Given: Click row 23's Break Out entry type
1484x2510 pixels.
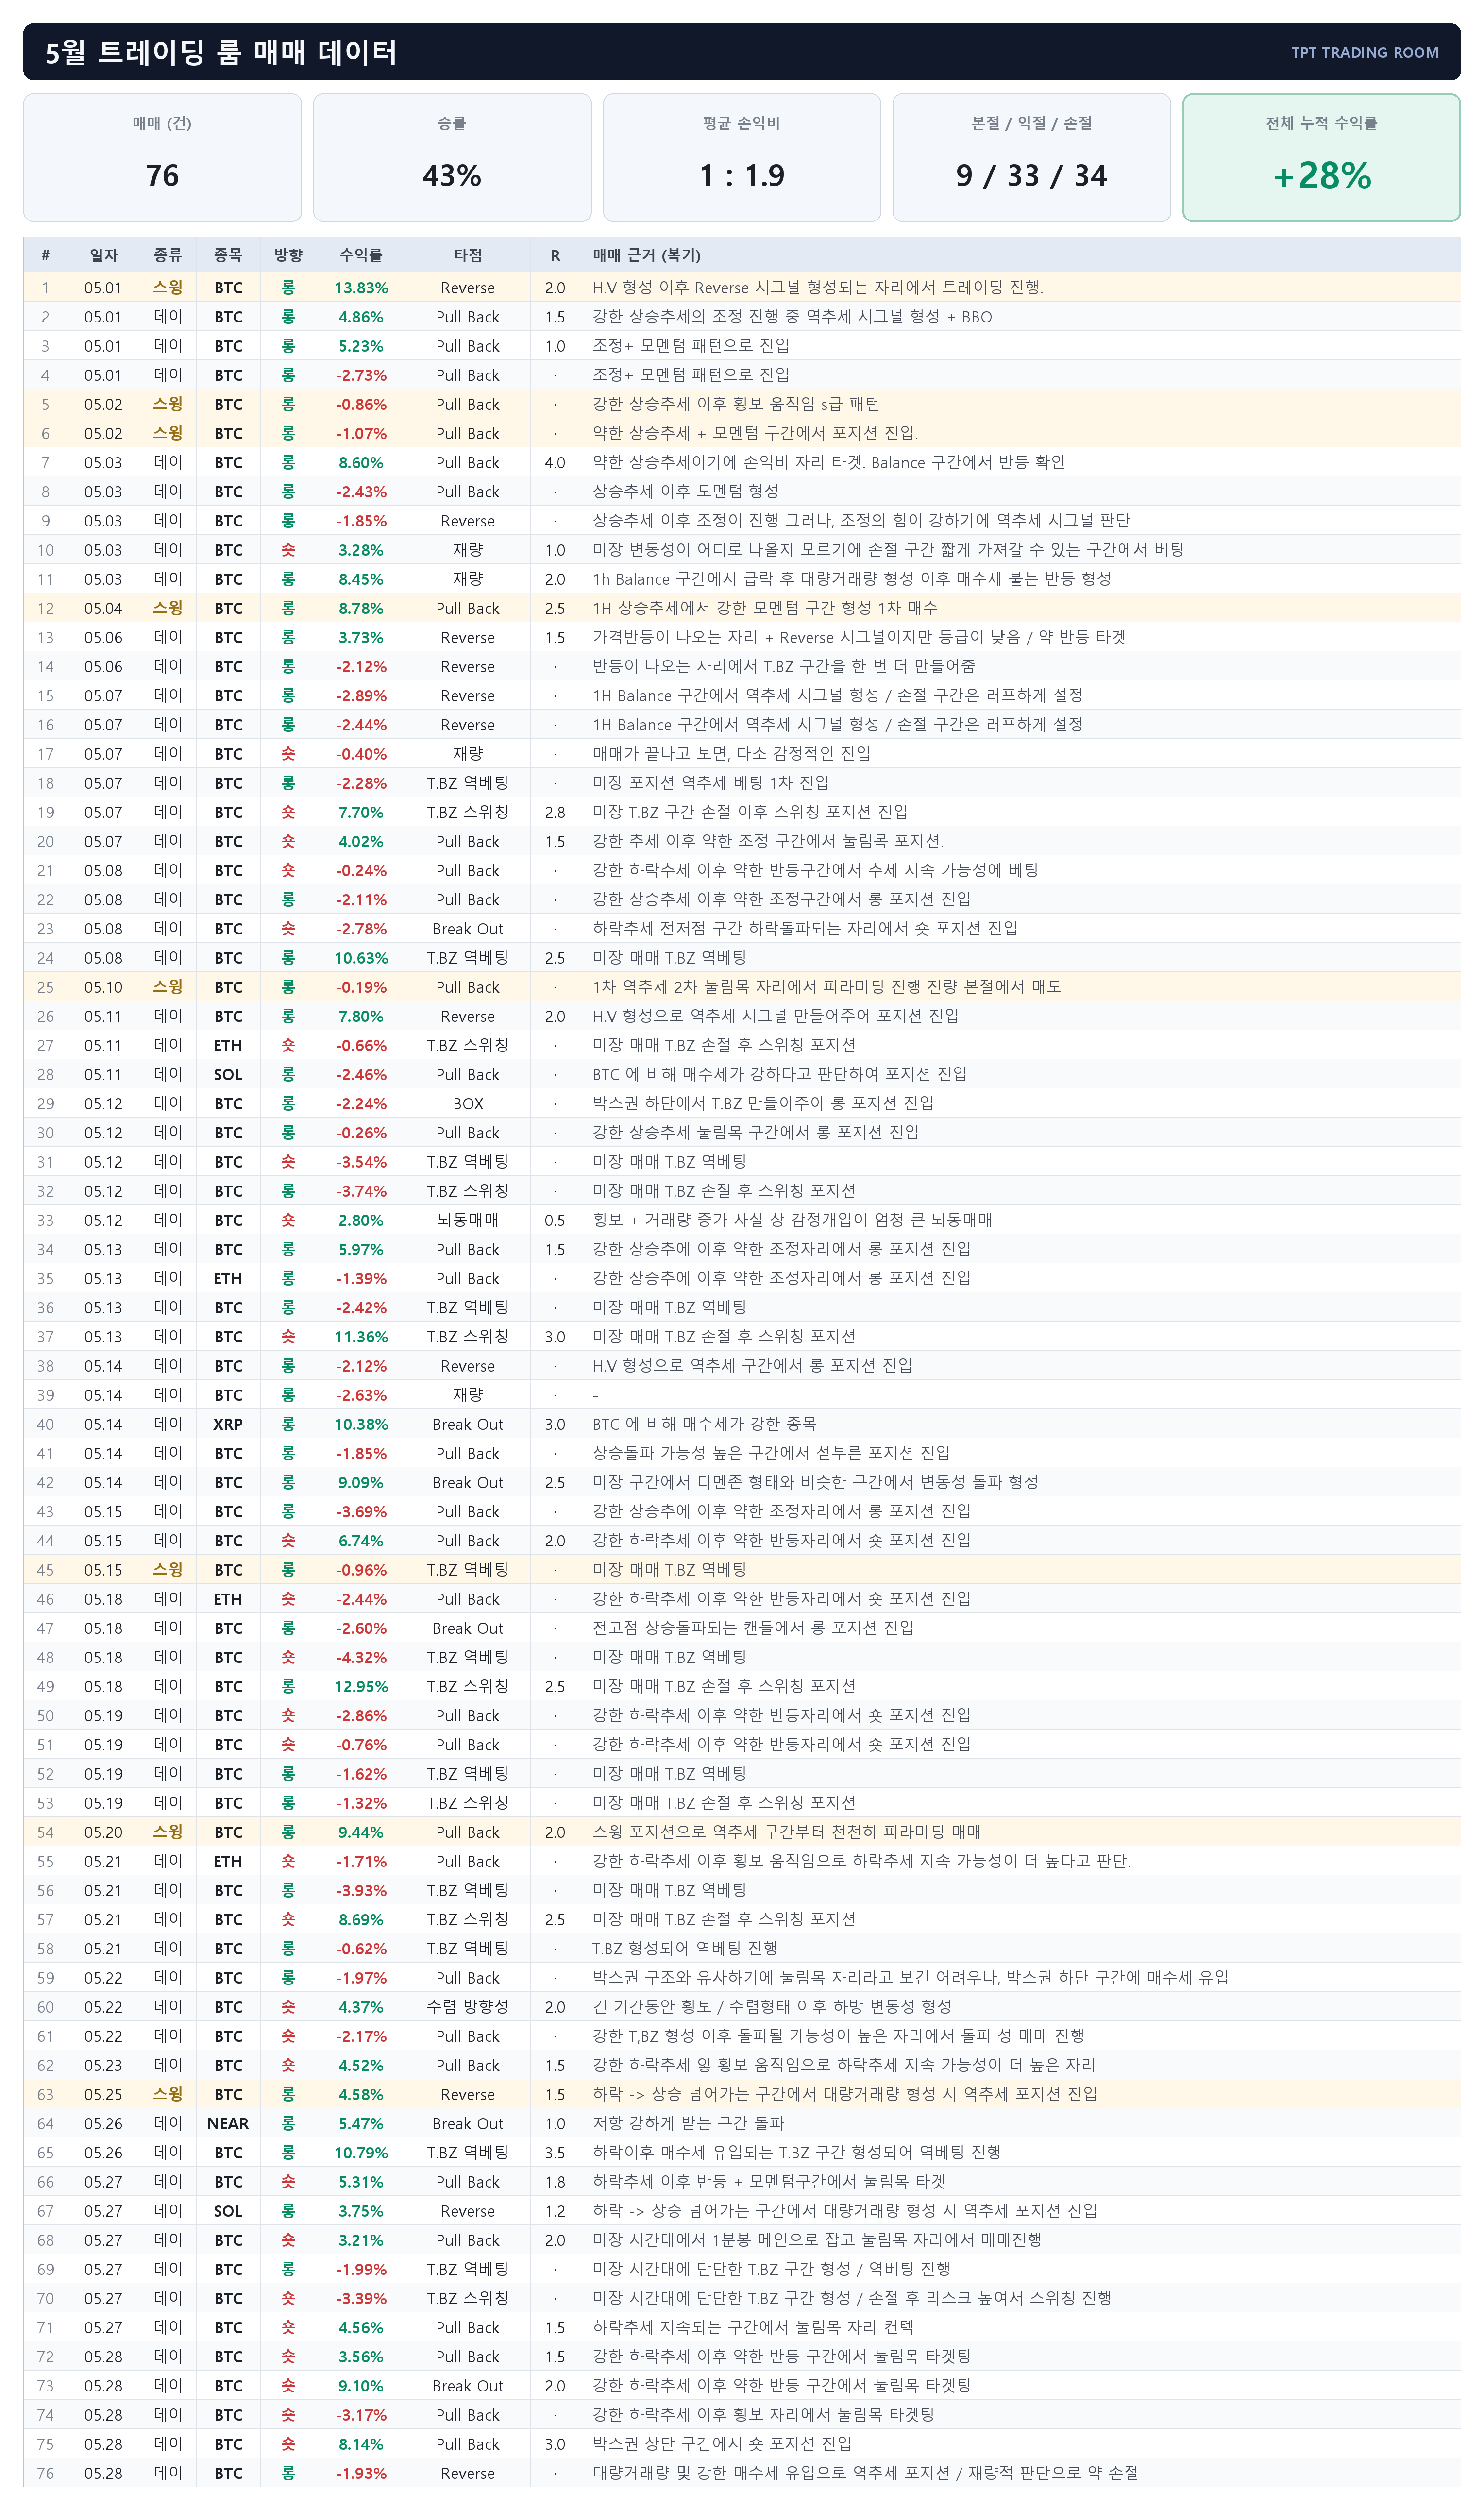Looking at the screenshot, I should (x=468, y=929).
